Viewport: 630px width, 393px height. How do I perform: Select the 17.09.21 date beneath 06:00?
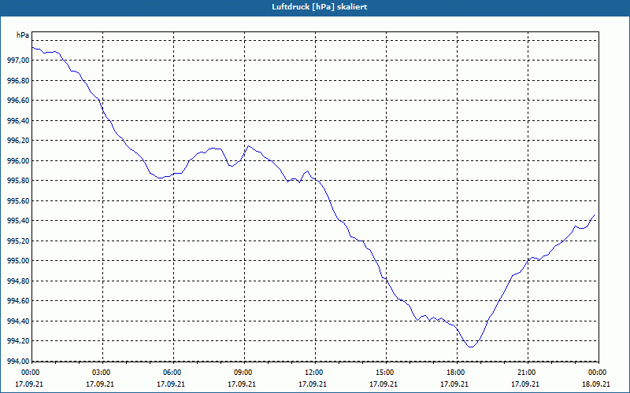coord(171,384)
